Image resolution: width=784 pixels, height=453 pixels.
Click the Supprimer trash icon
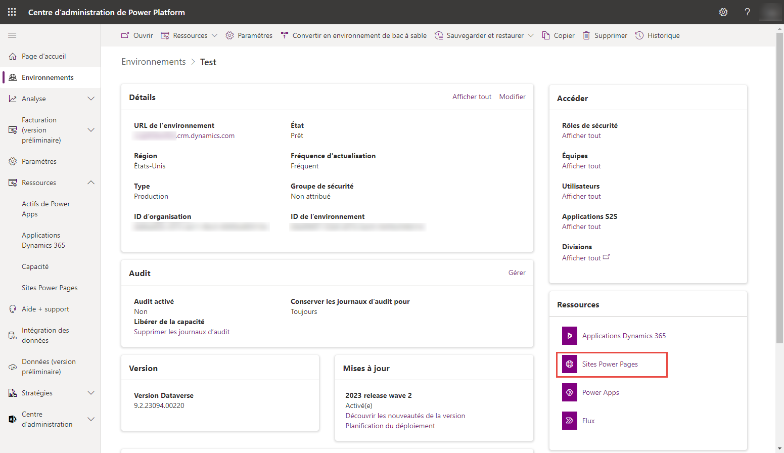pos(586,35)
